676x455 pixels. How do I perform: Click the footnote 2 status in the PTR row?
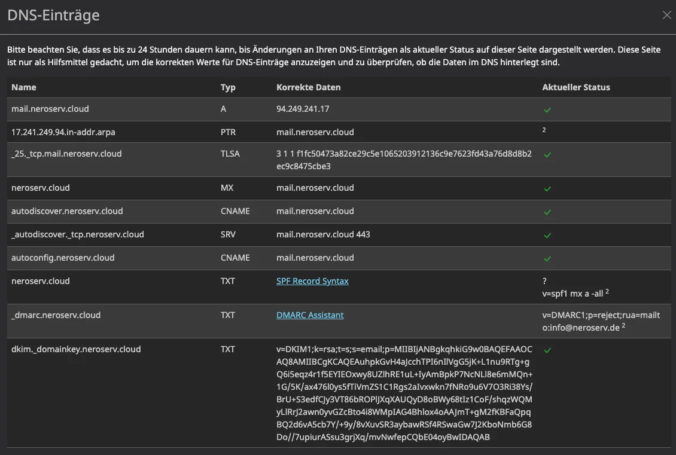pyautogui.click(x=544, y=130)
